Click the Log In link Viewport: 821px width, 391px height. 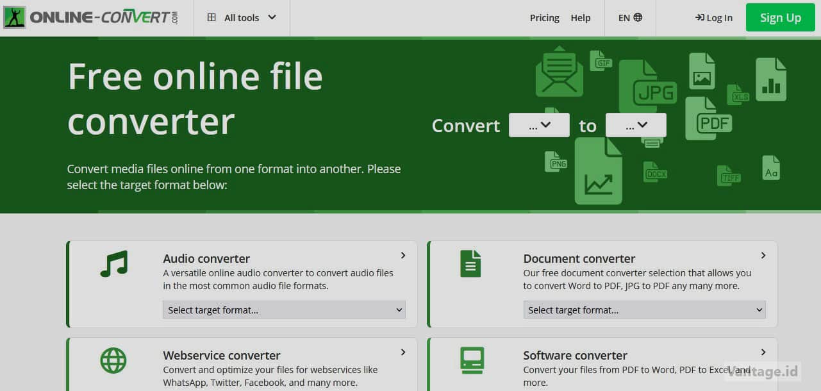pos(713,17)
